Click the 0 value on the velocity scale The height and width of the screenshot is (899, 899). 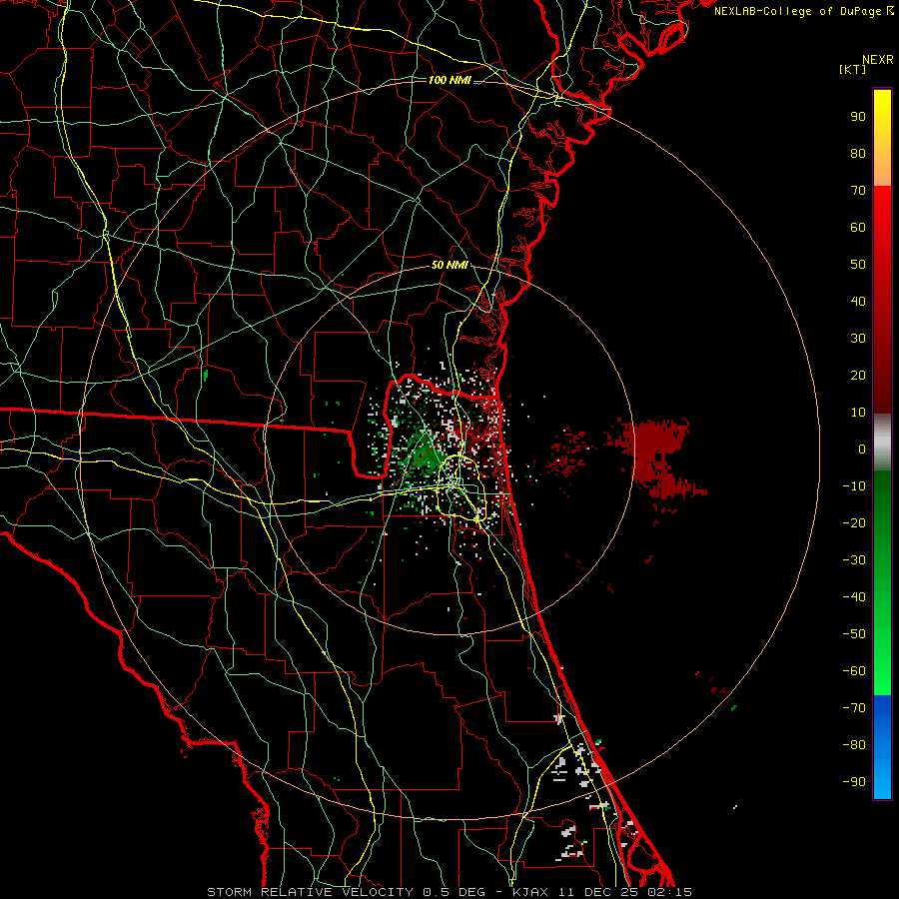click(x=862, y=449)
